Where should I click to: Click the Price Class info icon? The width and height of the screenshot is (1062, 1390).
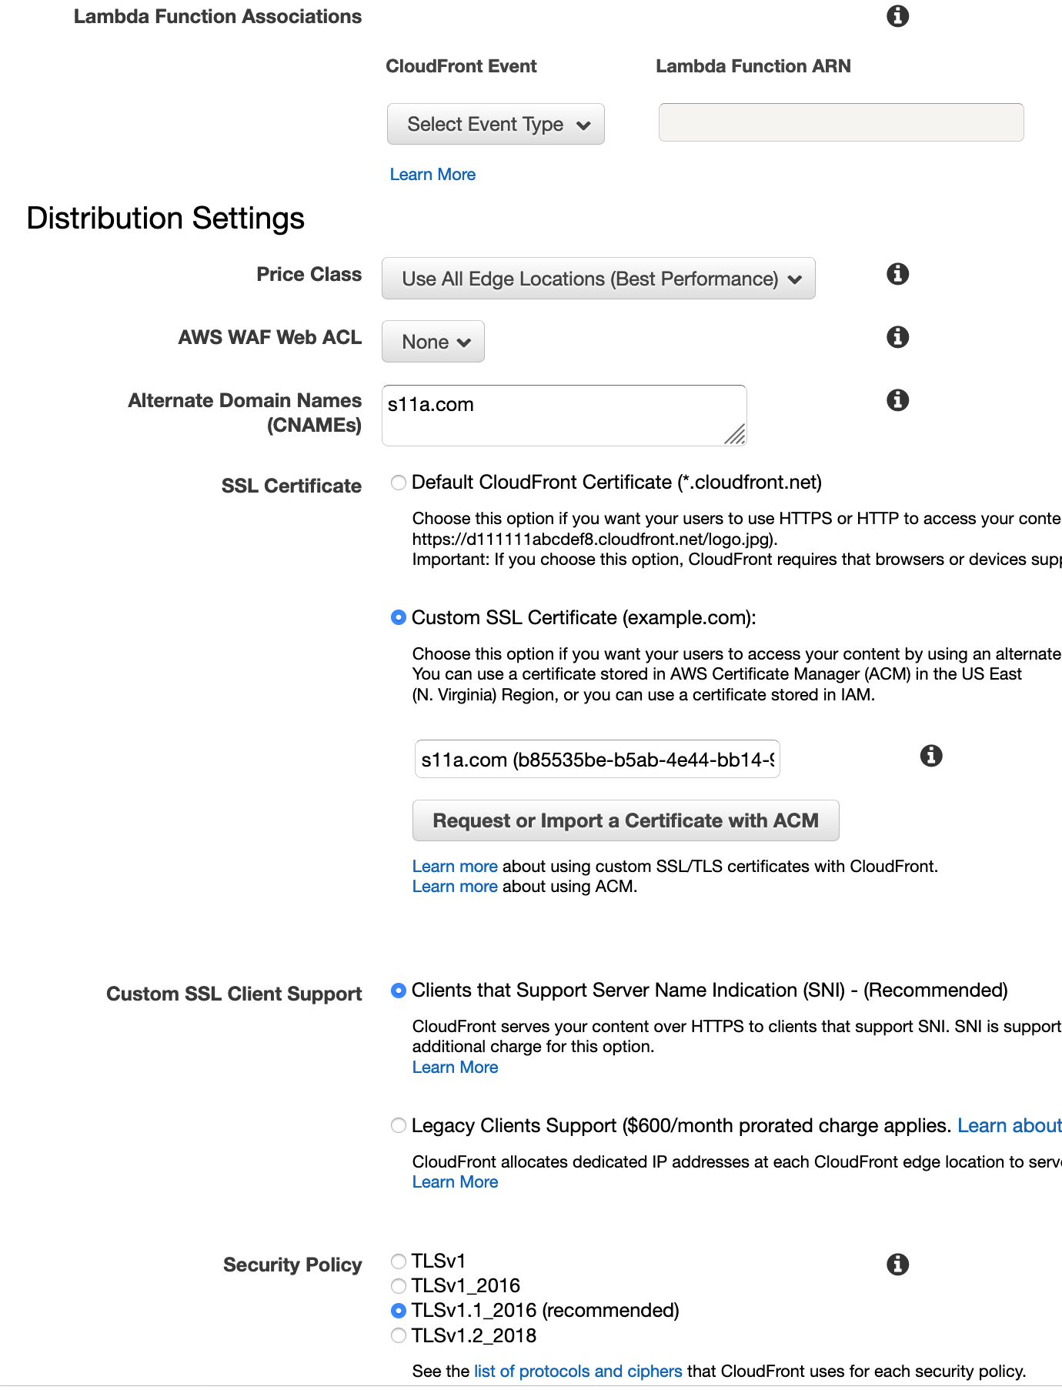(897, 274)
